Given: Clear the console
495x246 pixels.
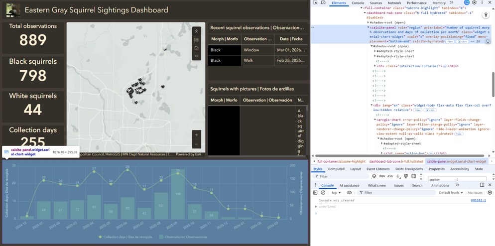Looking at the screenshot, I should (323, 193).
